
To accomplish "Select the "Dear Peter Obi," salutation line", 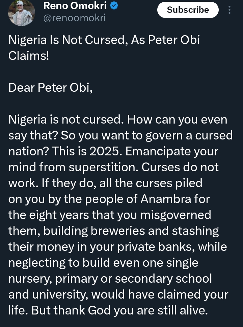I will click(x=50, y=87).
